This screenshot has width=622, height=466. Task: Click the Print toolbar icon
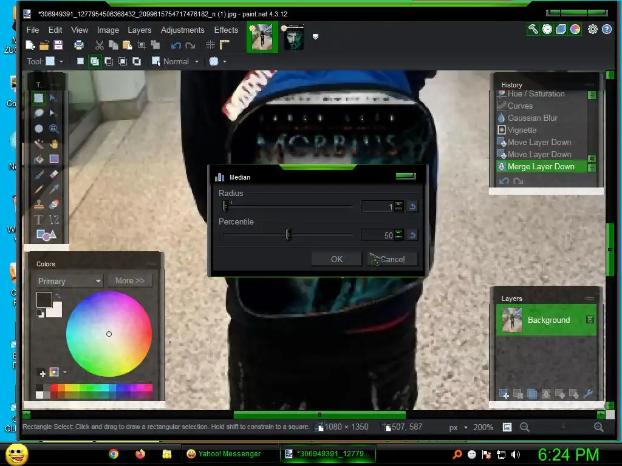click(x=79, y=45)
